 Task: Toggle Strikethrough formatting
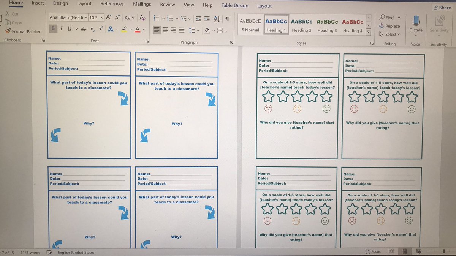83,29
